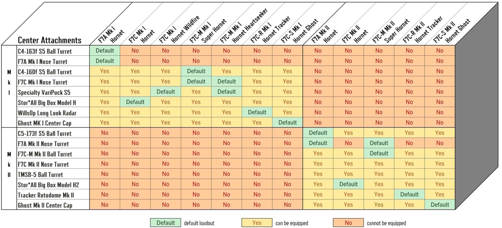
Task: Select the Center Attachments table title
Action: click(49, 40)
